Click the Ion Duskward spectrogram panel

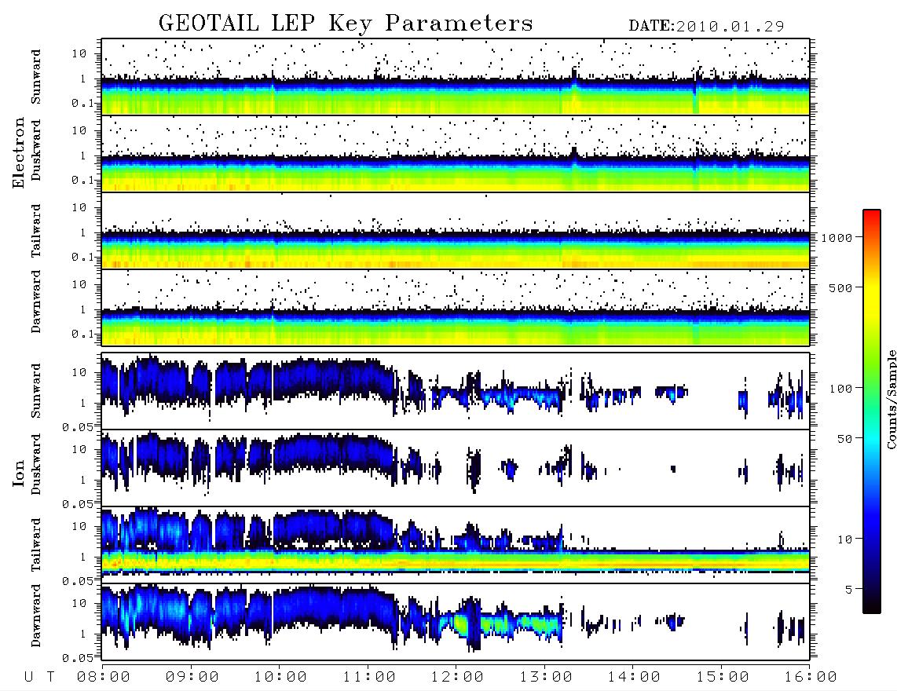tap(456, 468)
